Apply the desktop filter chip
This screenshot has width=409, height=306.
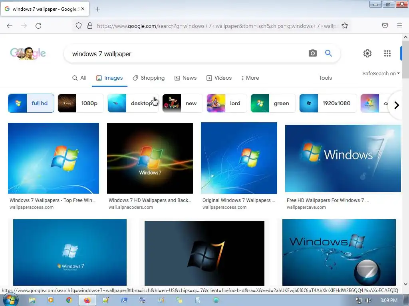click(133, 103)
